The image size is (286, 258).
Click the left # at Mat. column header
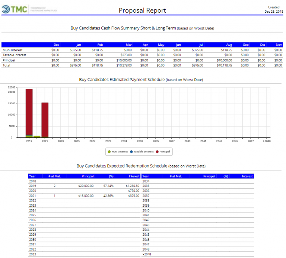pyautogui.click(x=54, y=176)
